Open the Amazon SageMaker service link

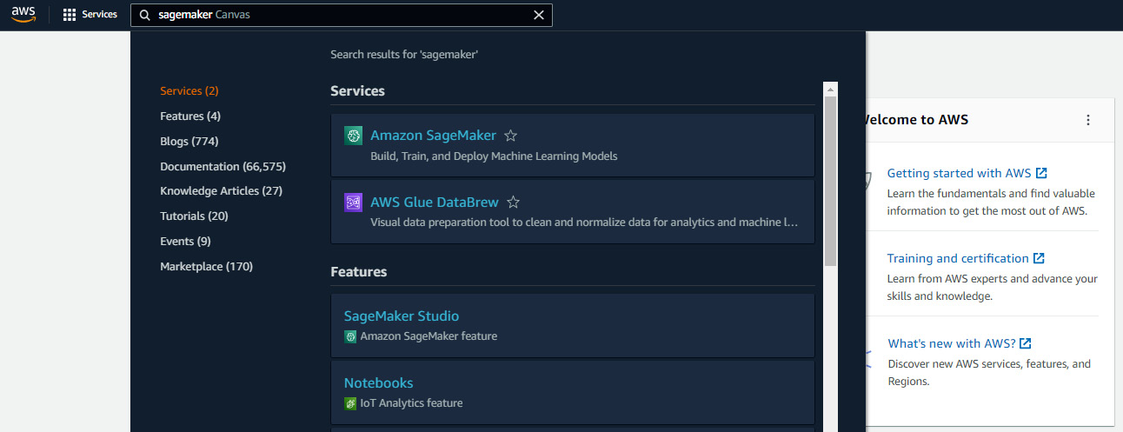tap(433, 136)
